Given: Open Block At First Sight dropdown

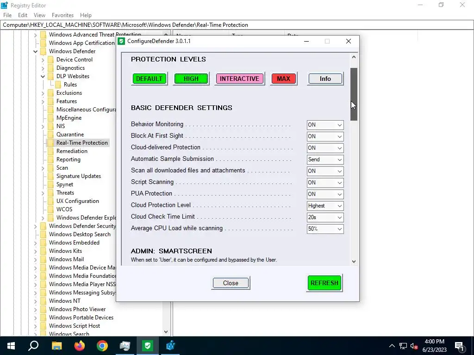Looking at the screenshot, I should [x=325, y=136].
